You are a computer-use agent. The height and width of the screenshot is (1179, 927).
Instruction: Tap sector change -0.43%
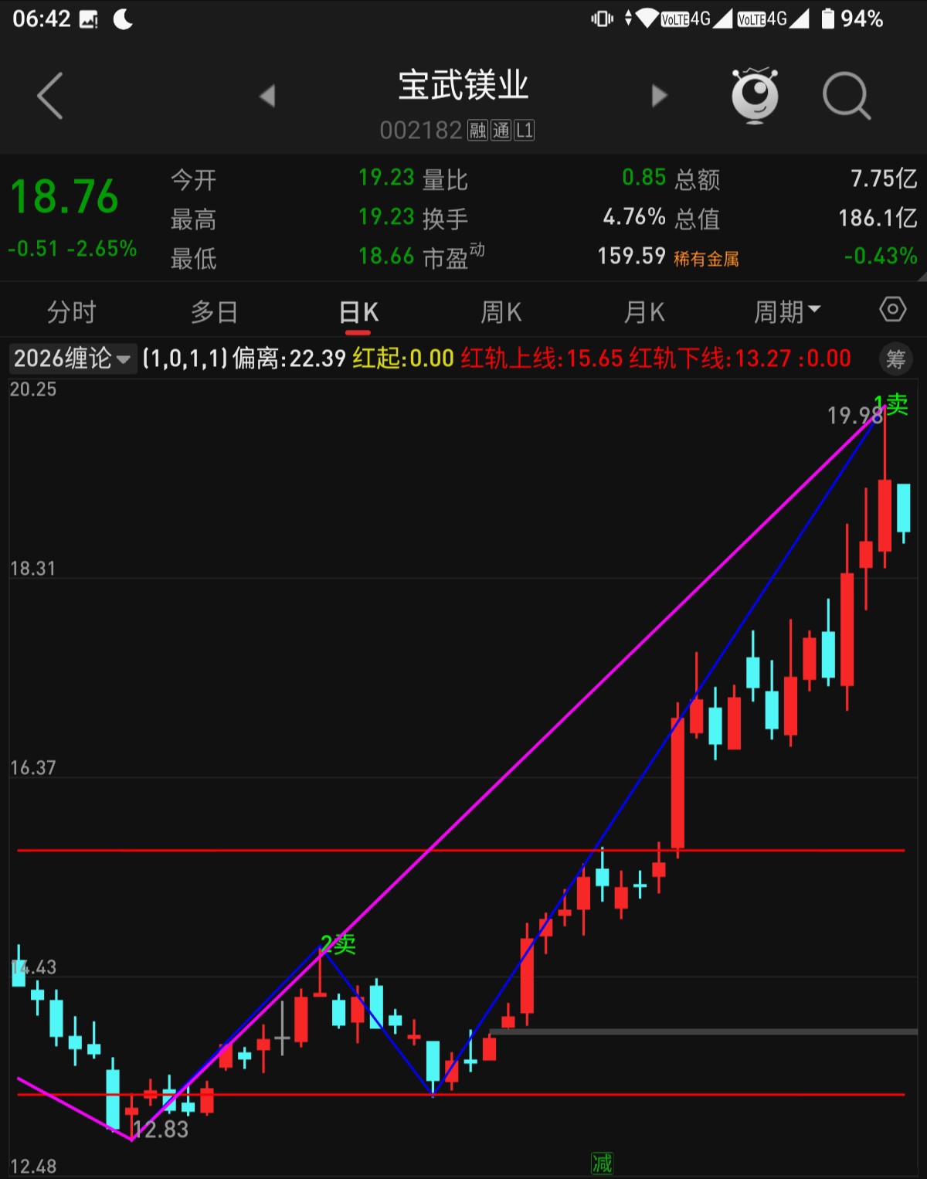pos(881,256)
